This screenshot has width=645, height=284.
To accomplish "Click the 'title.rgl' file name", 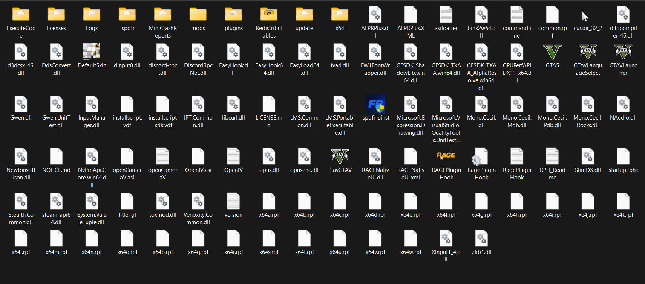I will tap(127, 215).
